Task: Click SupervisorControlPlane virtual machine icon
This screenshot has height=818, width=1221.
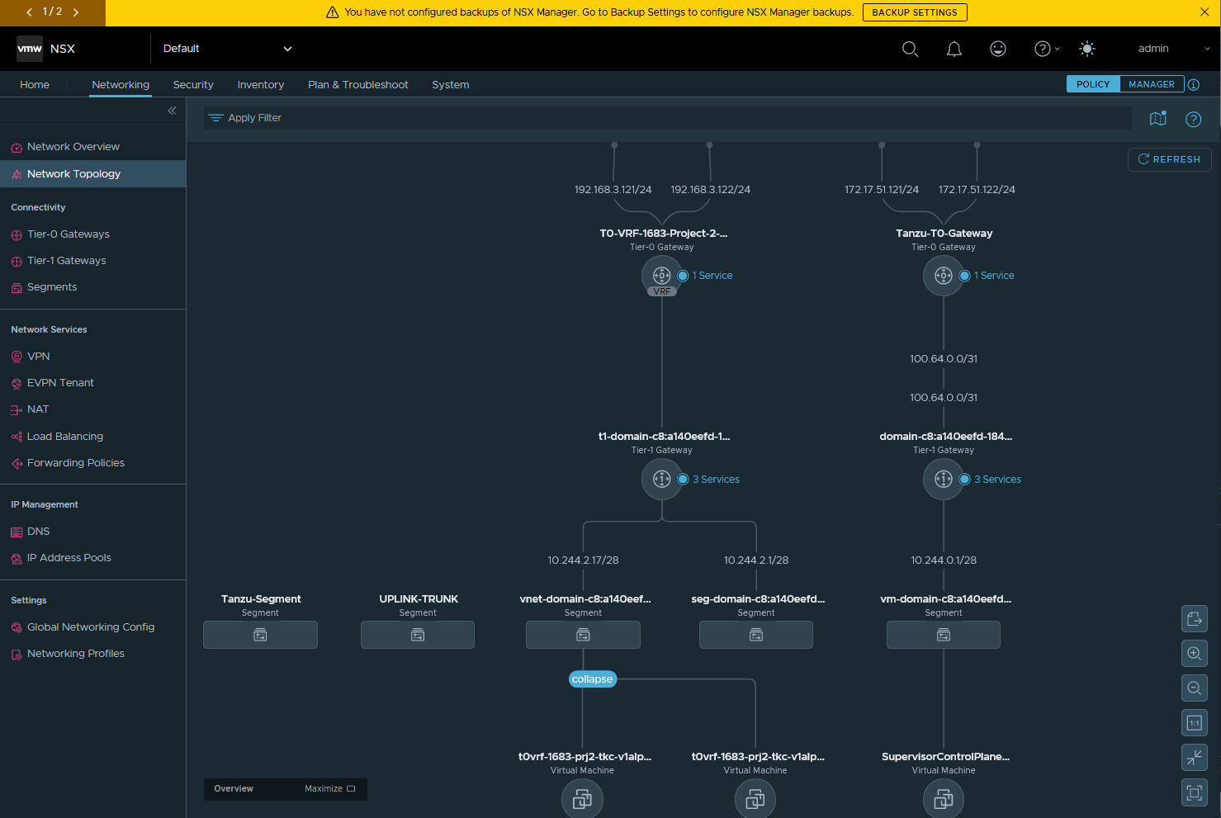Action: pyautogui.click(x=944, y=799)
